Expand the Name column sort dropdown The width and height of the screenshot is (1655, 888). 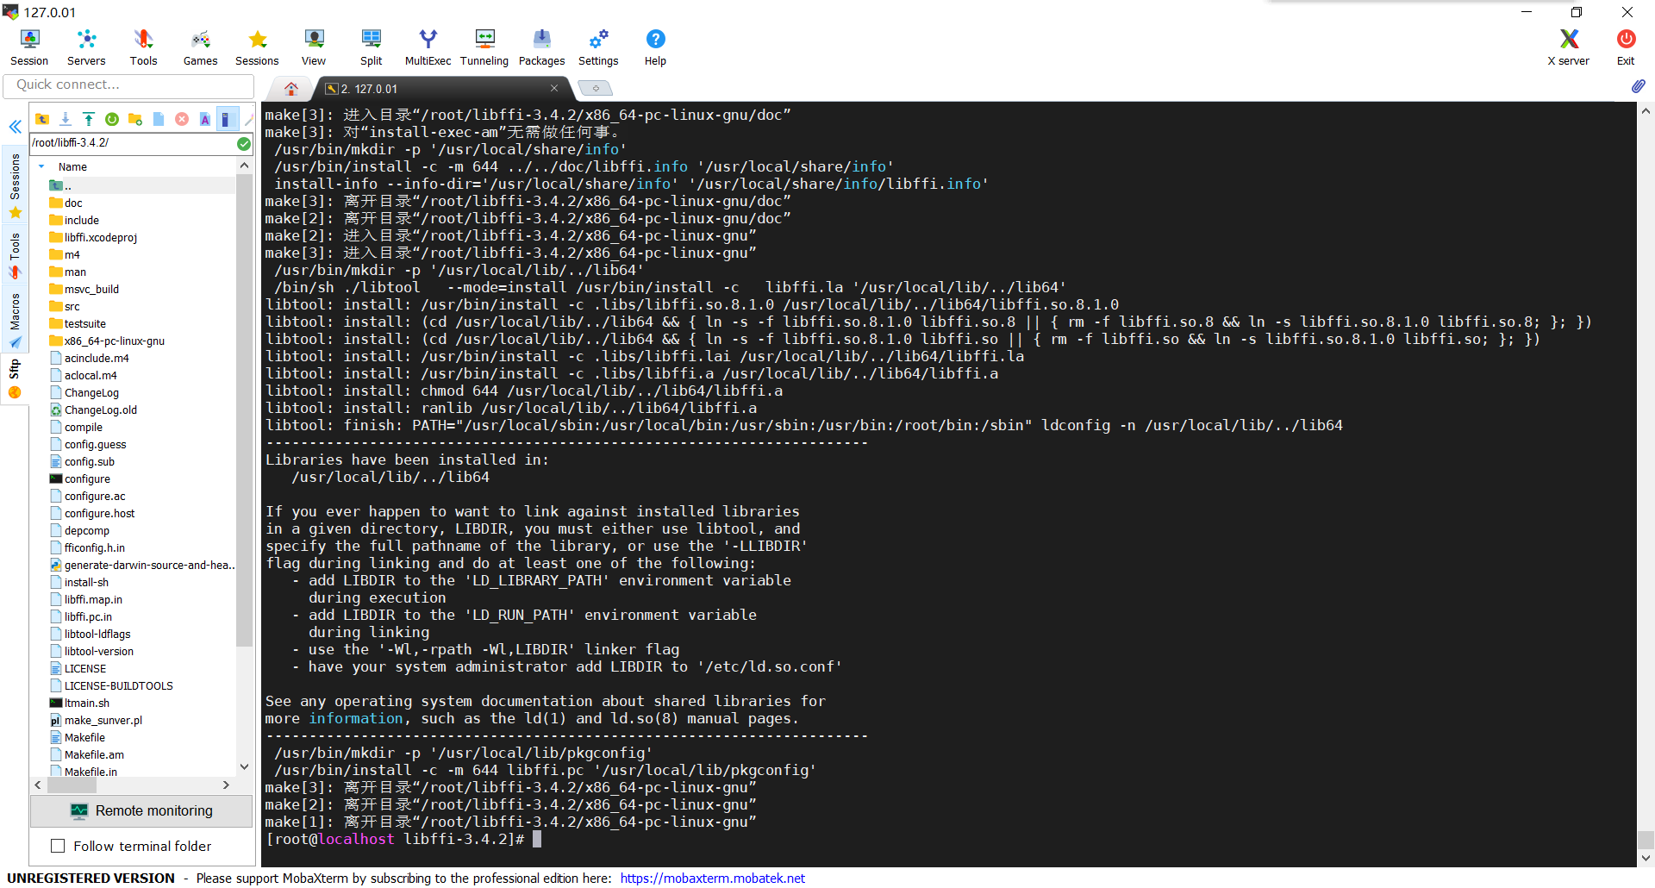pos(41,166)
